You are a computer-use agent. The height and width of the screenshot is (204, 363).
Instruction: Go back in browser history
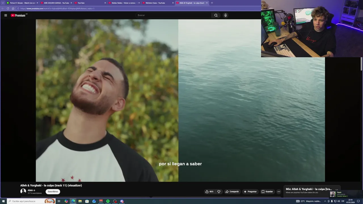click(3, 8)
